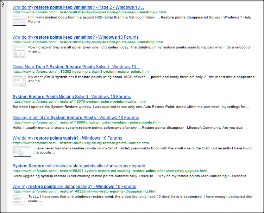Screen dimensions: 264x213
Task: Click snippet 'Hello: I usually manually create system restore points'
Action: click(x=130, y=128)
